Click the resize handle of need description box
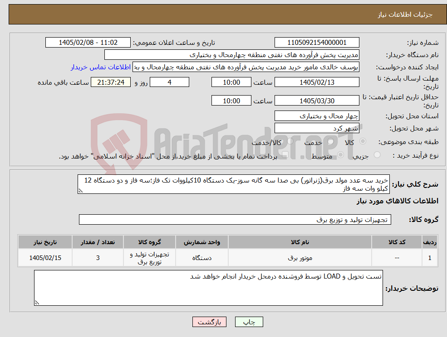The image size is (447, 337). pos(80,191)
